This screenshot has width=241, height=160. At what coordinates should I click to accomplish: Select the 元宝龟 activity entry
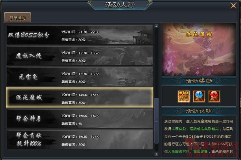(80, 77)
